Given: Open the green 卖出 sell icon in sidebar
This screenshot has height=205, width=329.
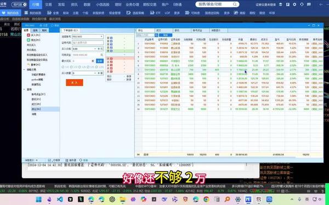Looking at the screenshot, I should (x=29, y=40).
